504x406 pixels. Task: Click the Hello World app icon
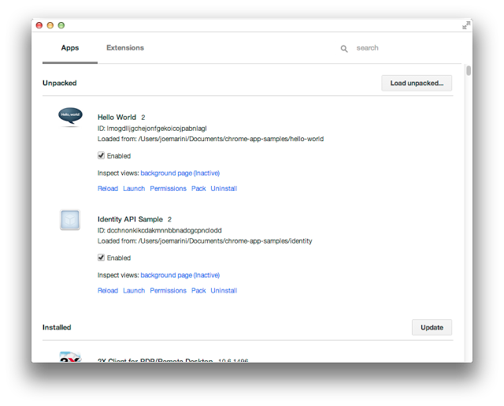coord(70,117)
